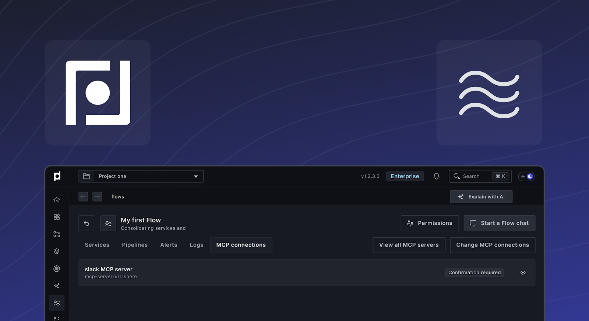Viewport: 589px width, 321px height.
Task: Open the Home icon in sidebar
Action: point(57,200)
